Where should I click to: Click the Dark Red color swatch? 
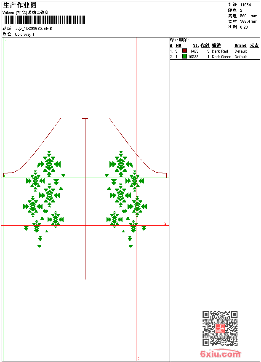pyautogui.click(x=184, y=51)
